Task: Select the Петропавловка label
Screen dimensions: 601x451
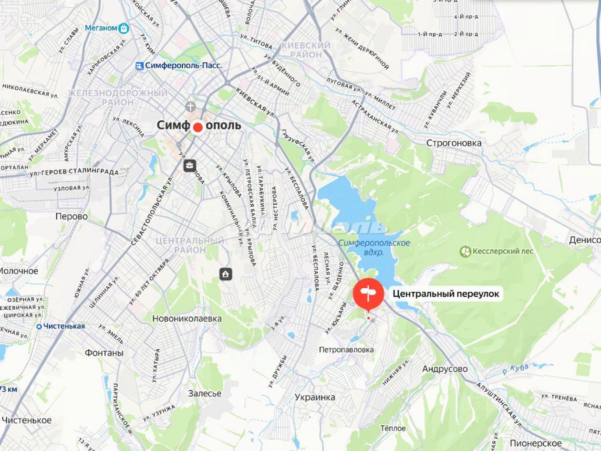Action: (346, 350)
